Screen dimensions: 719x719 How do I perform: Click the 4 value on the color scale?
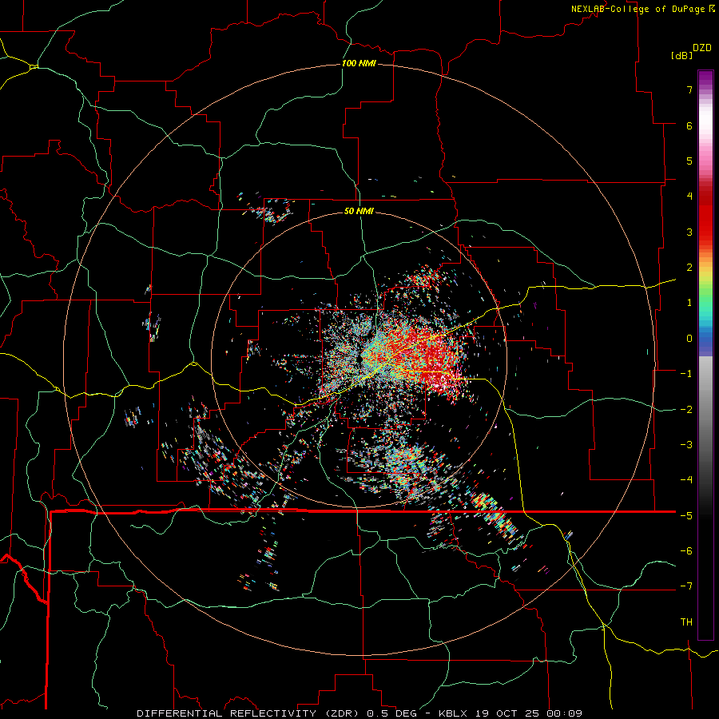point(689,197)
